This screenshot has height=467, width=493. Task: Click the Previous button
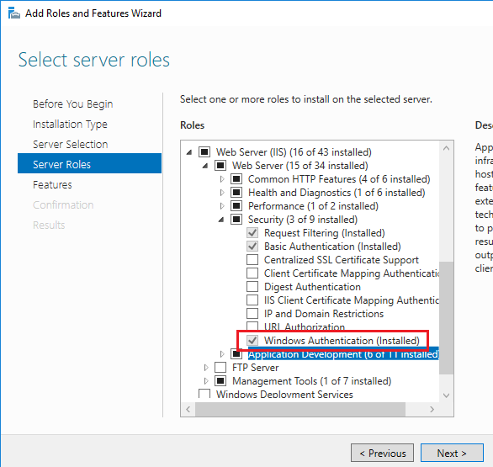click(382, 454)
